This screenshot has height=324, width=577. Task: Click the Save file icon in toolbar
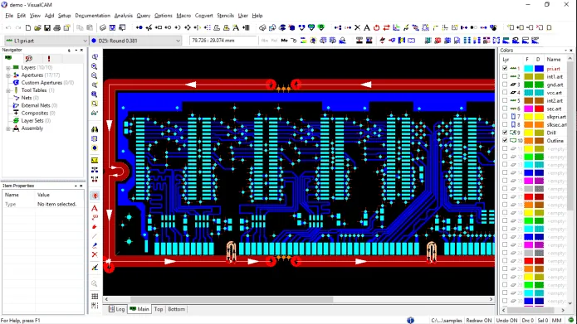(x=47, y=27)
